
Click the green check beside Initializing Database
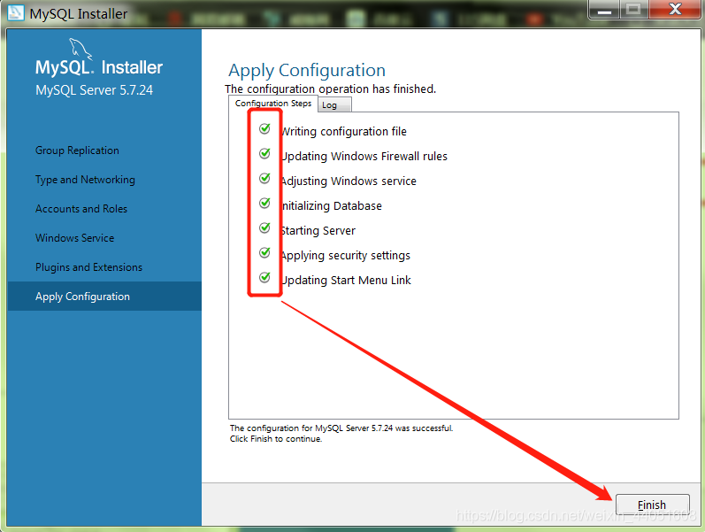264,203
